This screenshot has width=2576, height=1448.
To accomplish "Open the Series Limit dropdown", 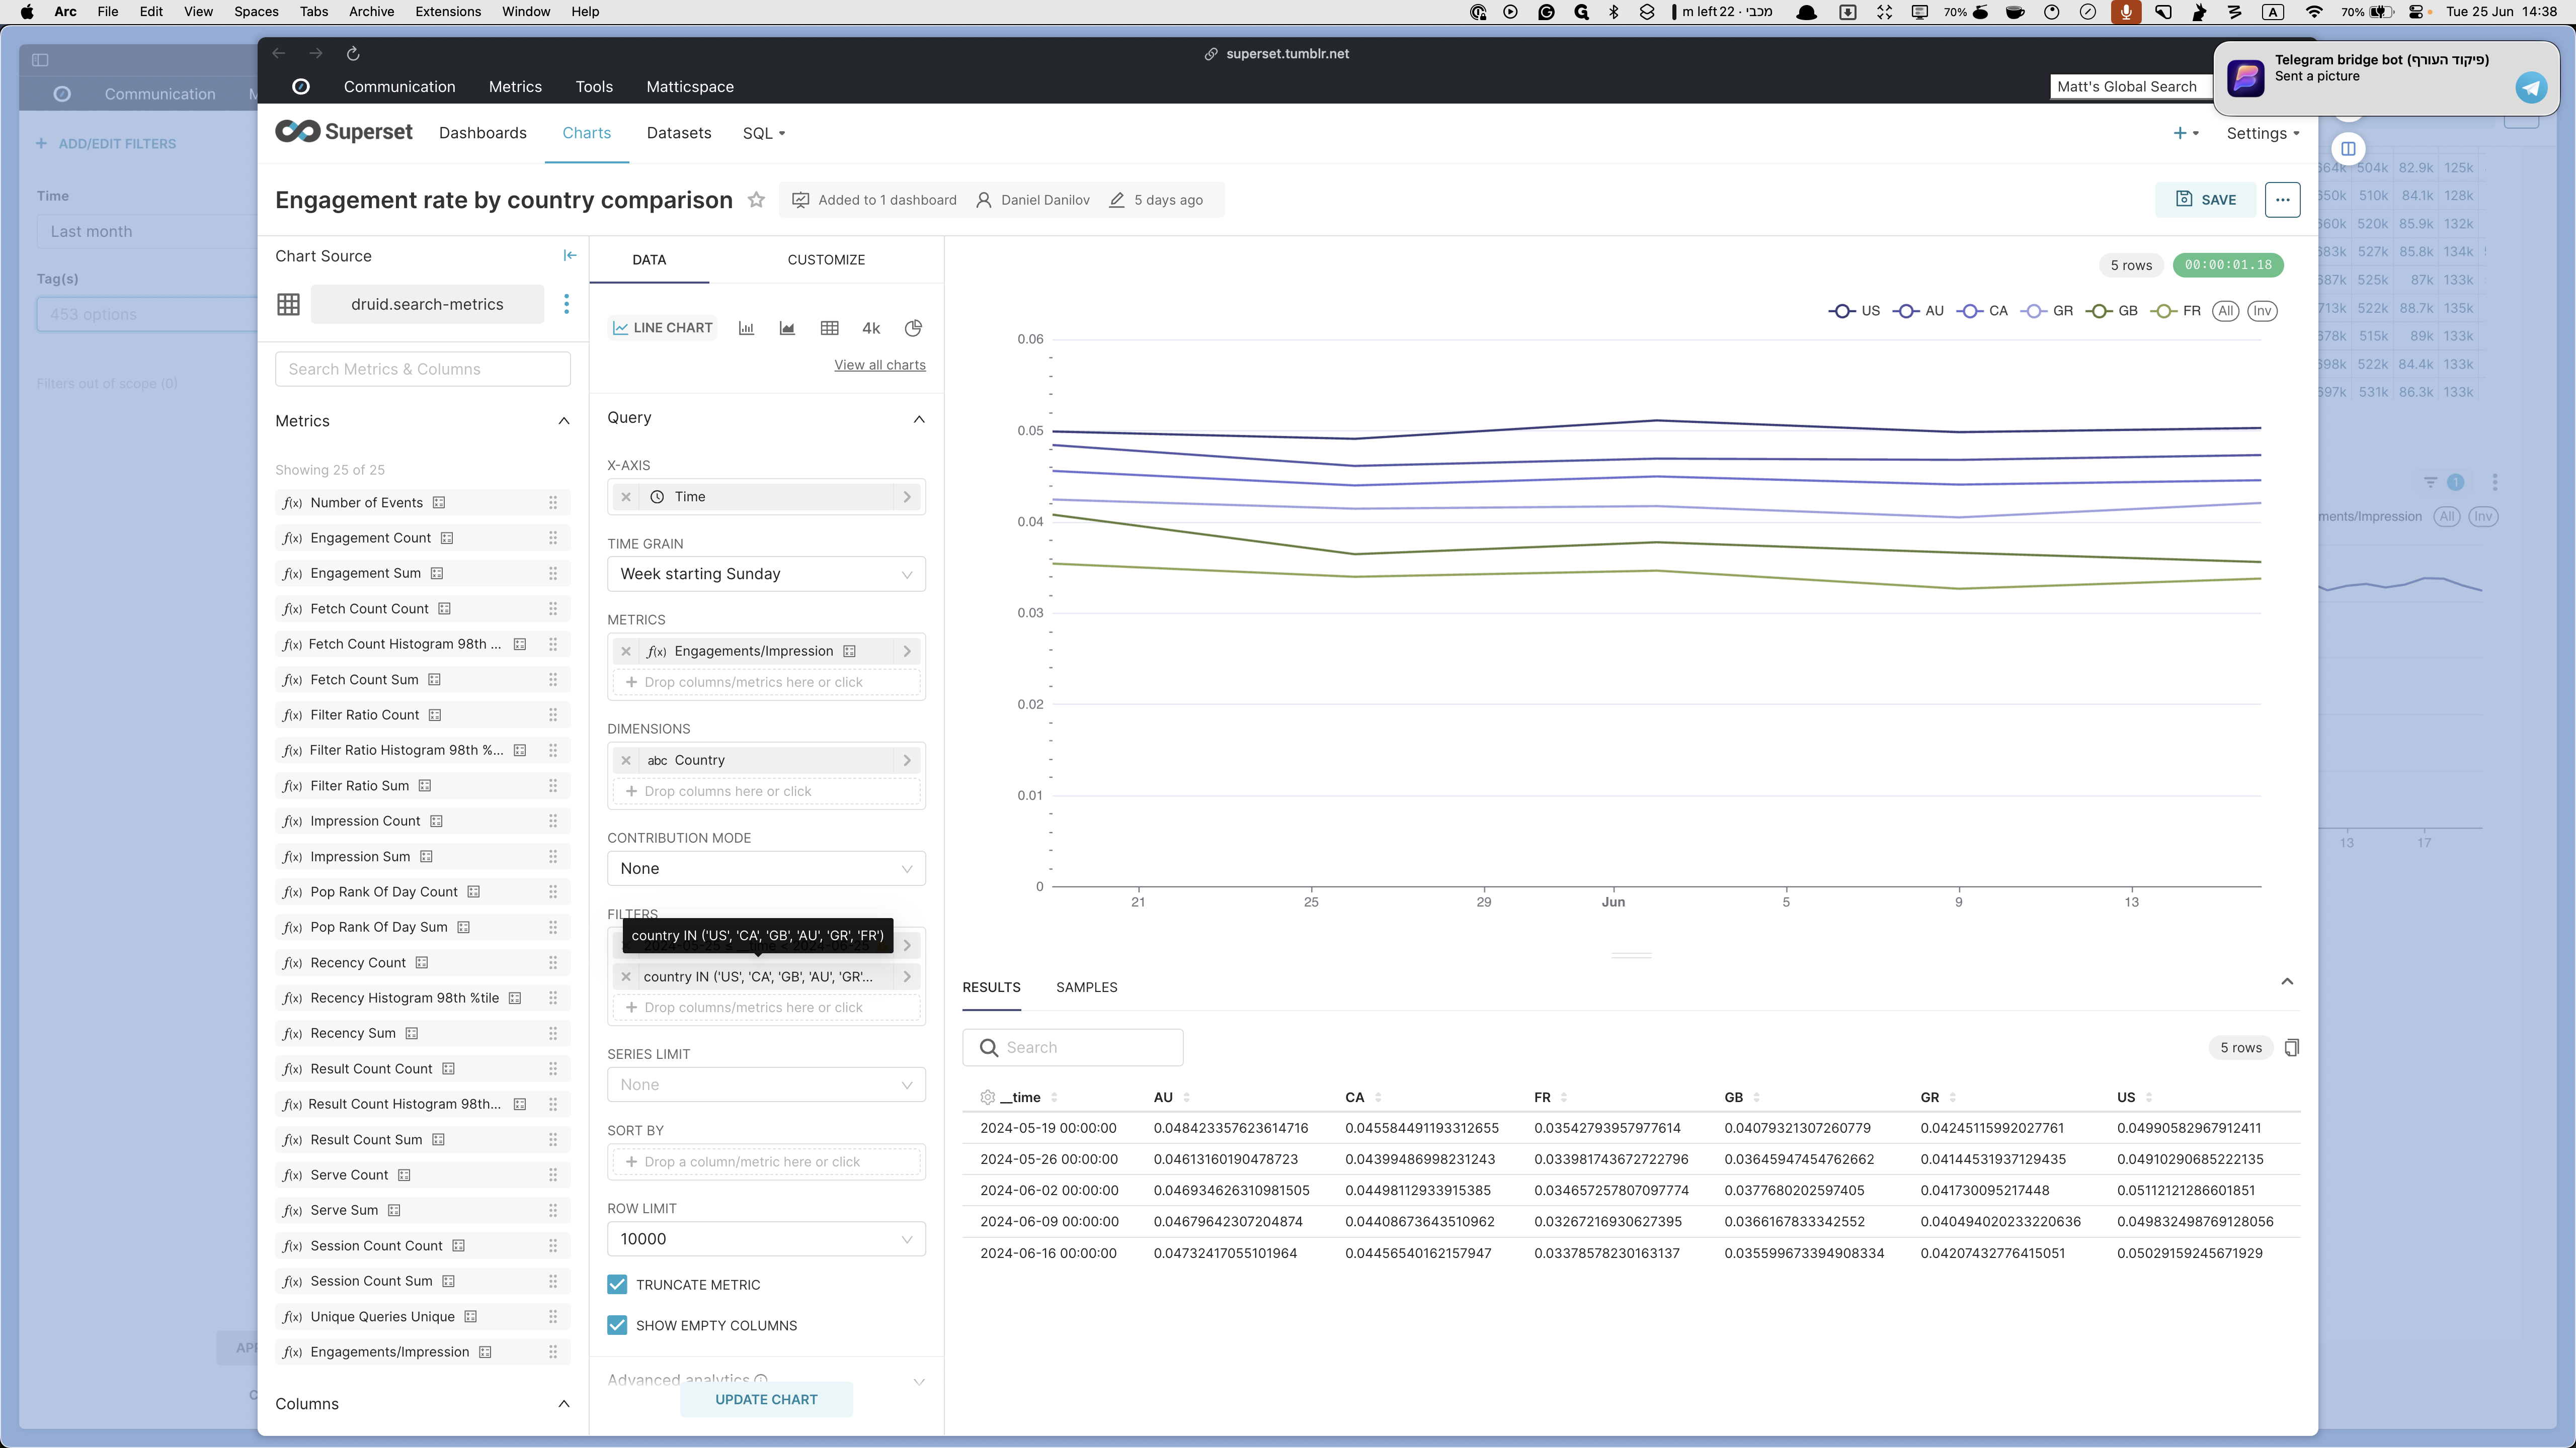I will pos(766,1085).
